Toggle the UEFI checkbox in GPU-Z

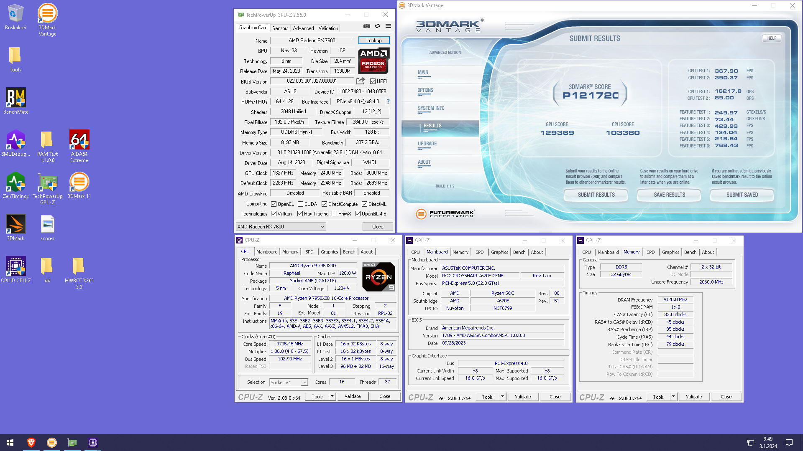(373, 81)
